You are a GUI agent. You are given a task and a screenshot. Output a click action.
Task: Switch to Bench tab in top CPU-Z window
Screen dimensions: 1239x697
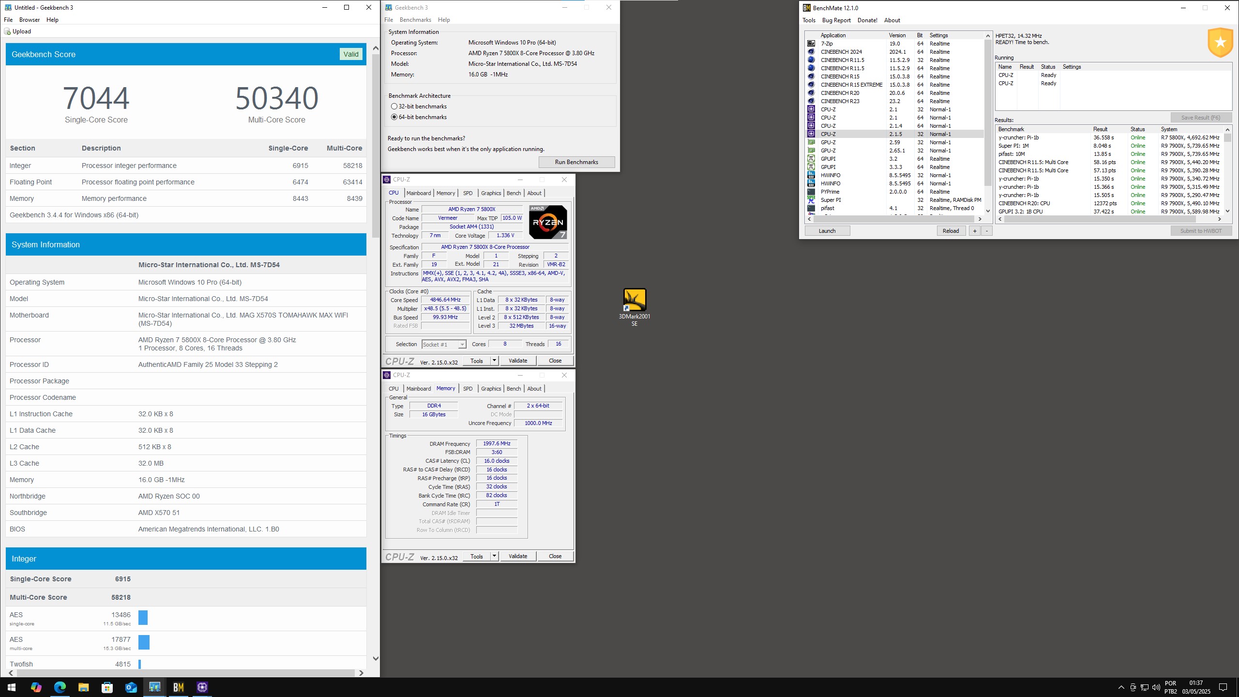514,193
